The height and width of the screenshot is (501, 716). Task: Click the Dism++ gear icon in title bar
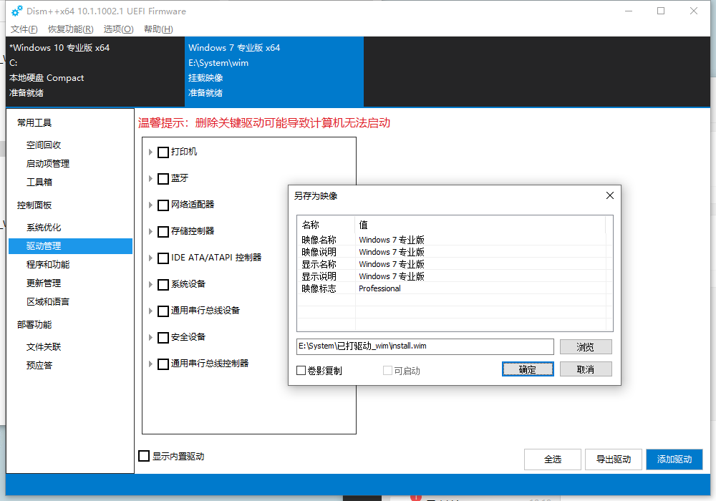[x=17, y=11]
